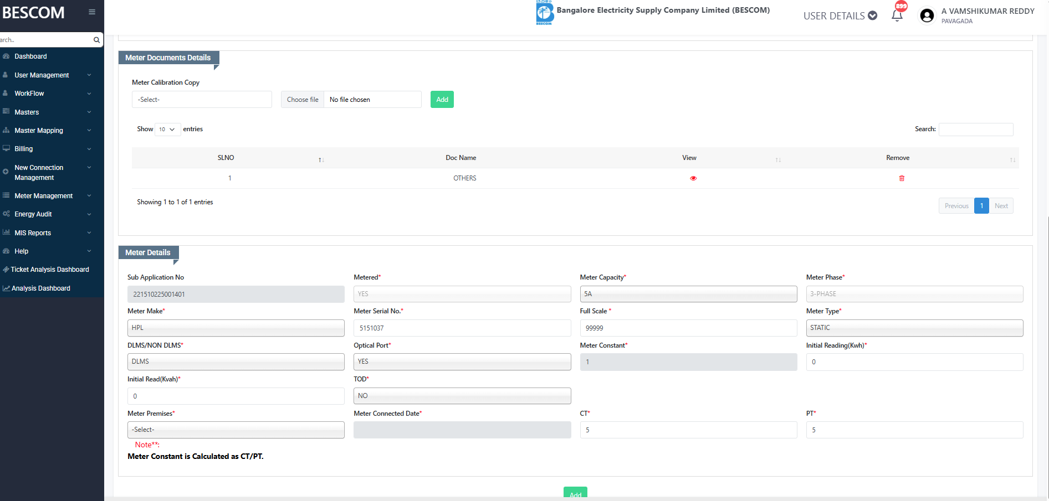The image size is (1049, 501).
Task: Click the Choose file button
Action: coord(303,100)
